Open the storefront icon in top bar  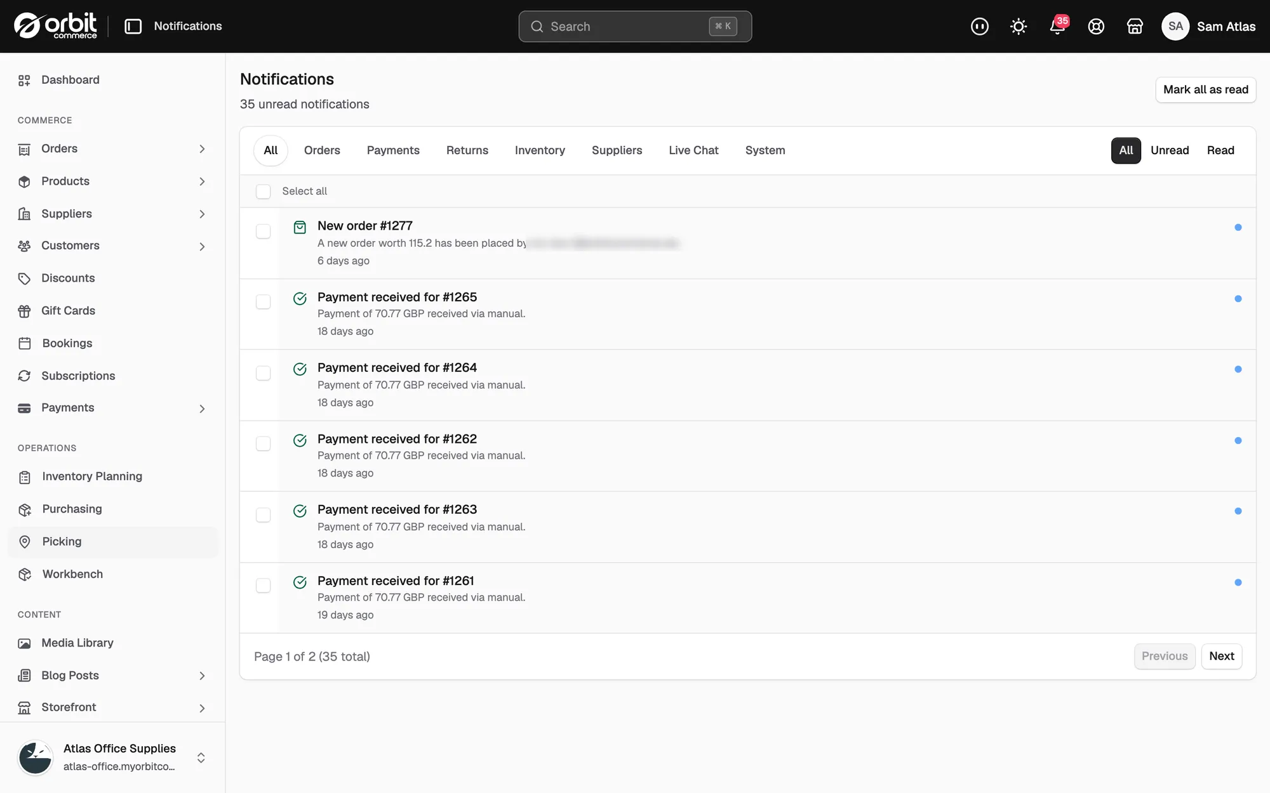click(1135, 26)
